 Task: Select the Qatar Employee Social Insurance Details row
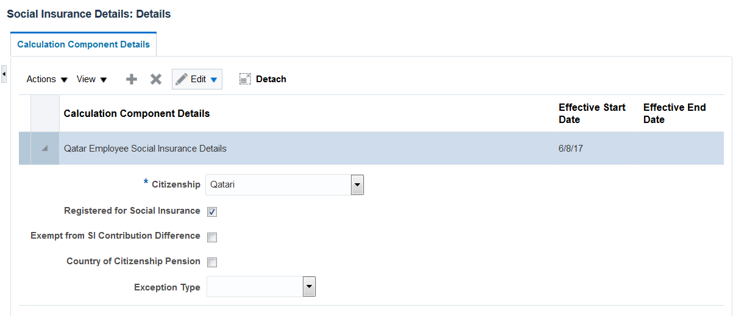click(x=145, y=149)
